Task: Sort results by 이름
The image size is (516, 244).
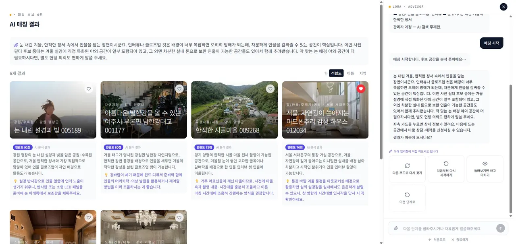Action: tap(350, 73)
